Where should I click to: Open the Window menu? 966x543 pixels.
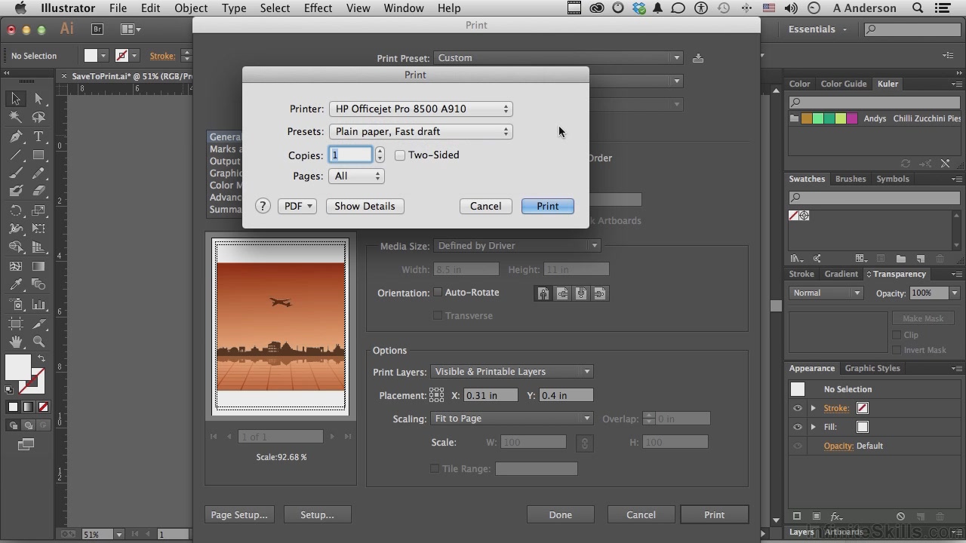[x=404, y=8]
